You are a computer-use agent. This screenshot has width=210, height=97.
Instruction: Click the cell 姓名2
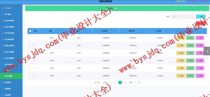[79, 46]
